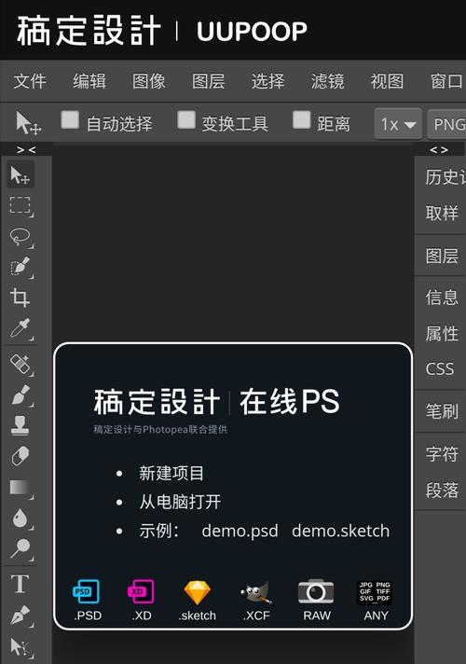This screenshot has height=664, width=466.
Task: Select the Eyedropper tool
Action: click(x=21, y=328)
